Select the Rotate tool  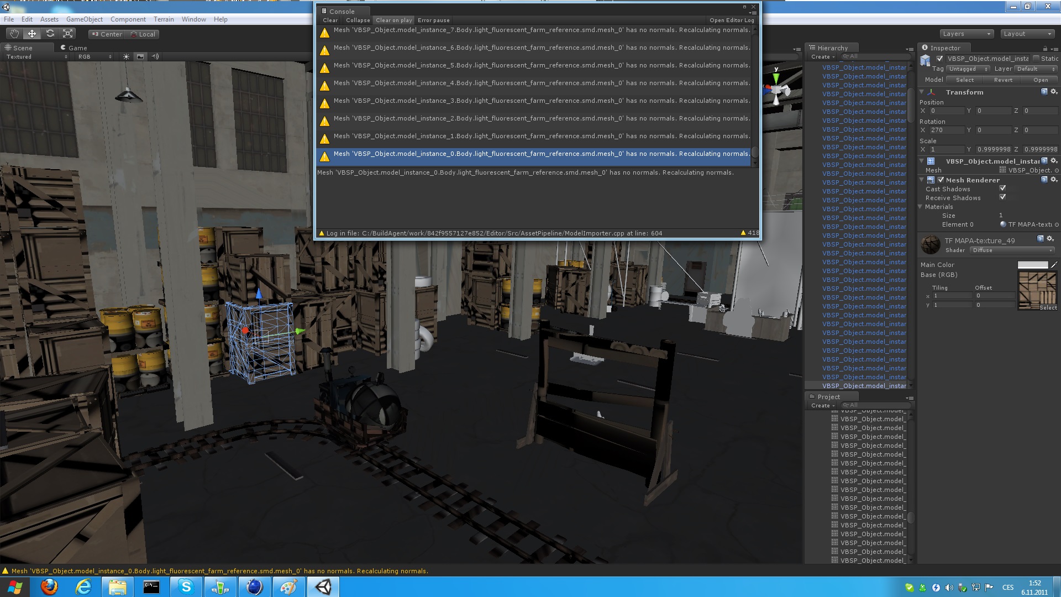point(50,34)
